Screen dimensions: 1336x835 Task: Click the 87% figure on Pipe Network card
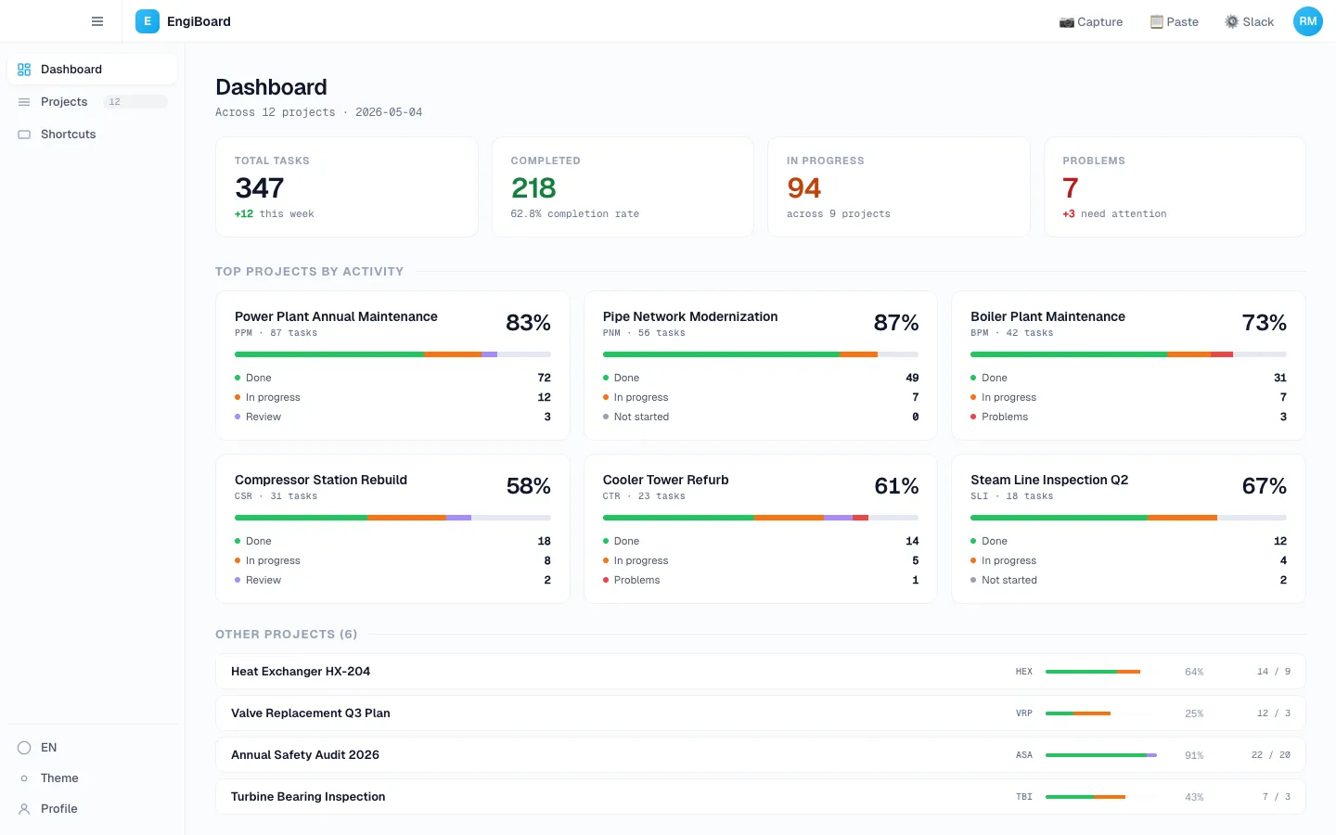[x=896, y=323]
